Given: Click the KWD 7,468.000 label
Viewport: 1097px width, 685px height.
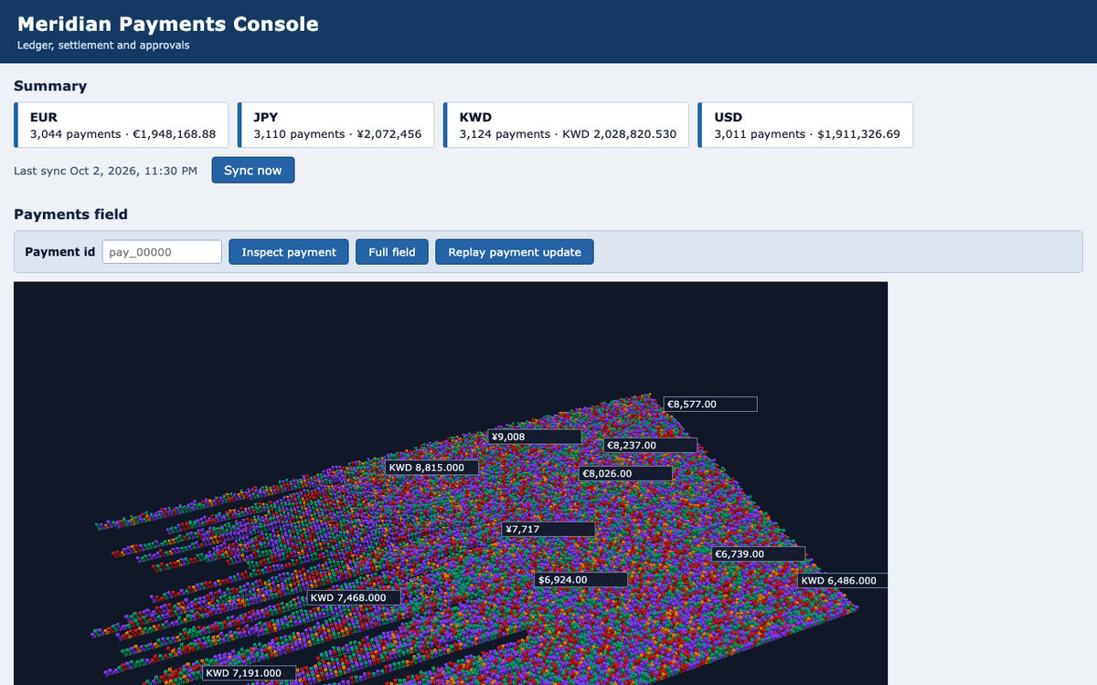Looking at the screenshot, I should (x=355, y=598).
